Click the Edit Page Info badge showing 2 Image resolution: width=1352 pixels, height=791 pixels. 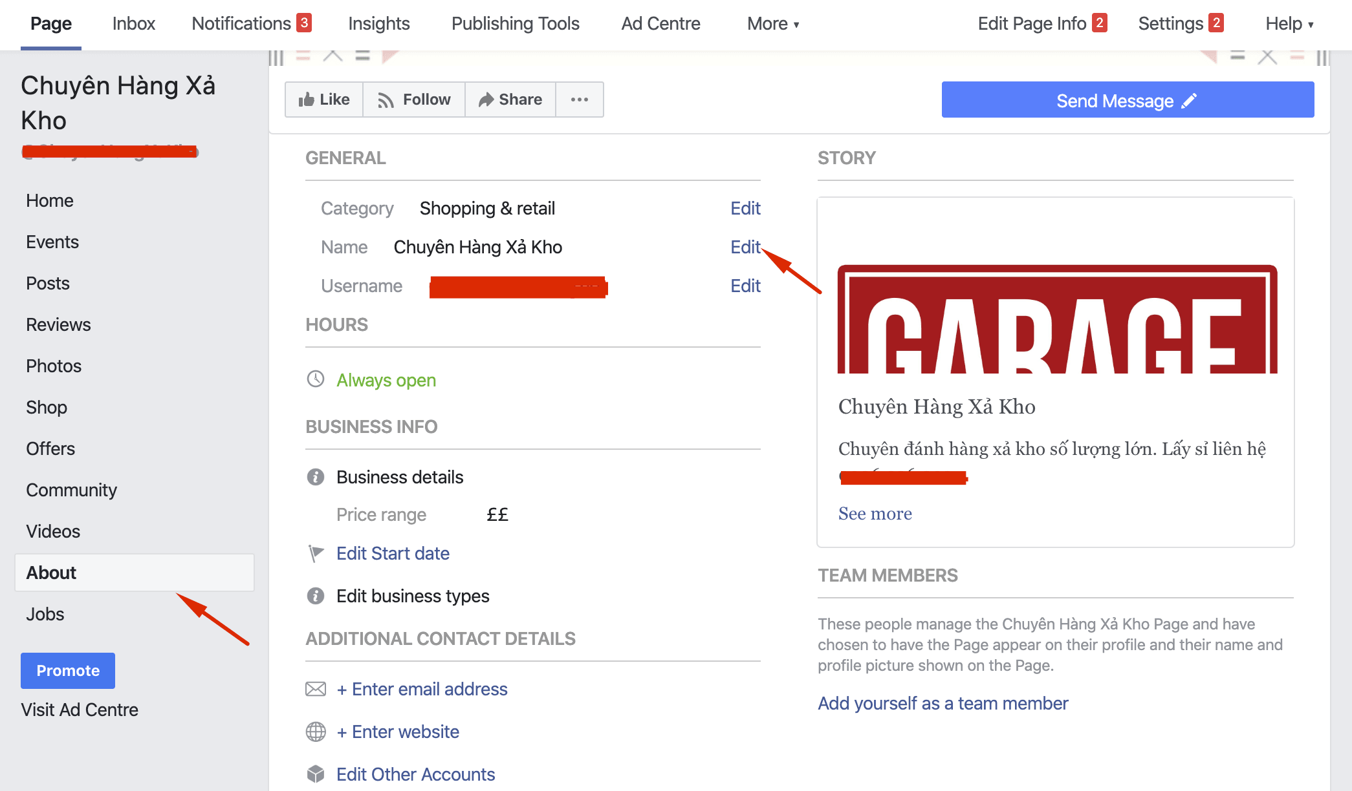click(x=1099, y=23)
